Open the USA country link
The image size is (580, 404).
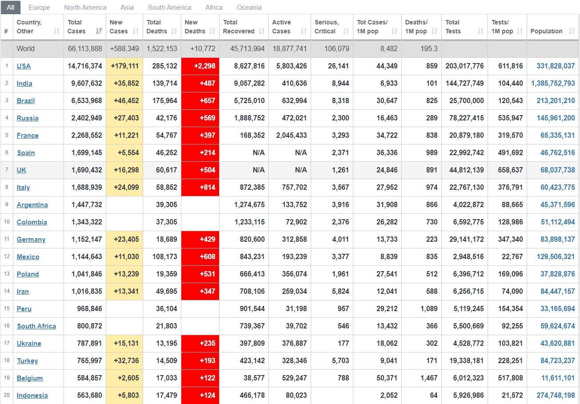tap(24, 66)
